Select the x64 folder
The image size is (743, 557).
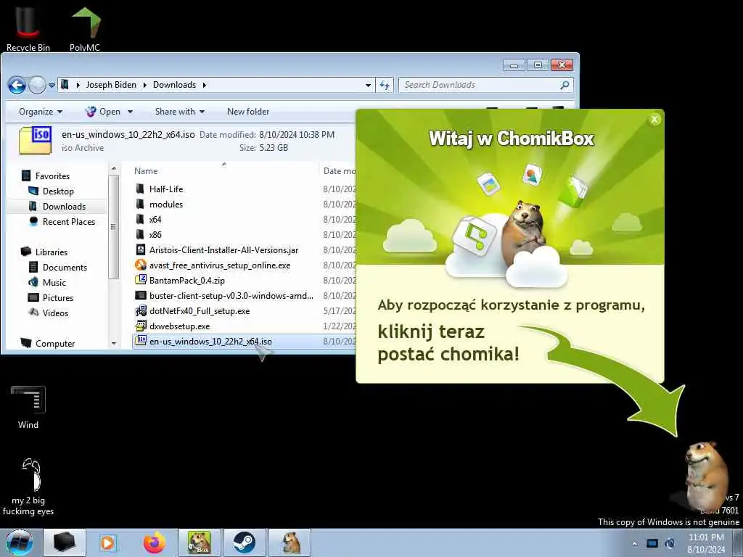click(155, 219)
